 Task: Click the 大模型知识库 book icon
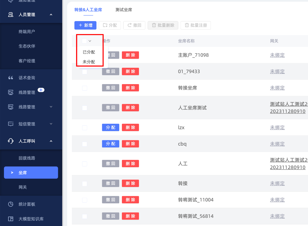11,219
